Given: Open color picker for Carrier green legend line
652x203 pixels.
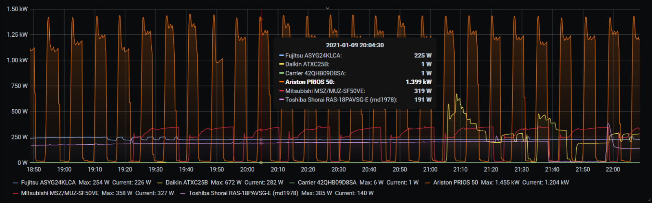Looking at the screenshot, I should [x=292, y=183].
